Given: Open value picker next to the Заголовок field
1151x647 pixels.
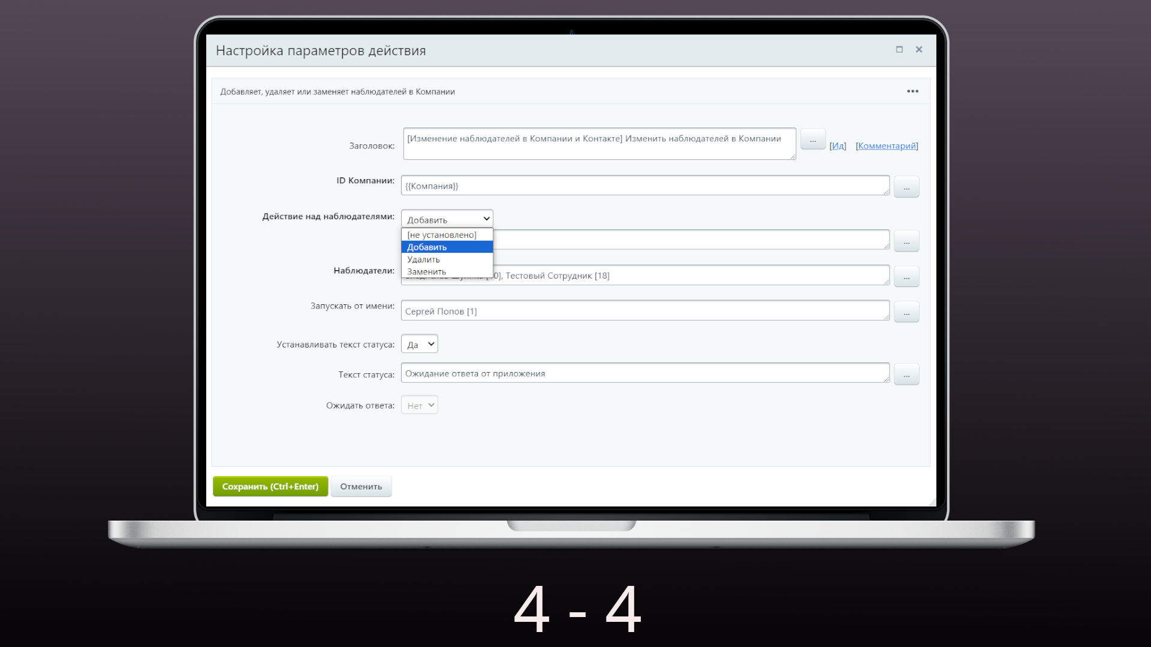Looking at the screenshot, I should [812, 140].
